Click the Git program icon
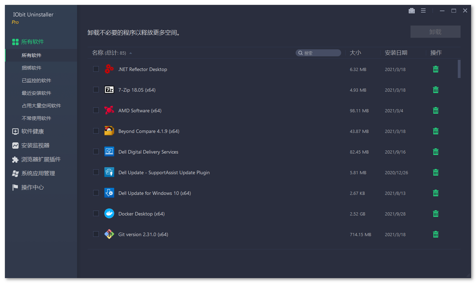The image size is (476, 283). coord(109,234)
